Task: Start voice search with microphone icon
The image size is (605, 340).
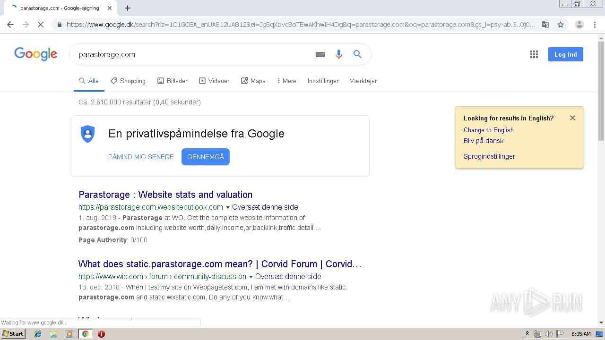Action: (338, 54)
